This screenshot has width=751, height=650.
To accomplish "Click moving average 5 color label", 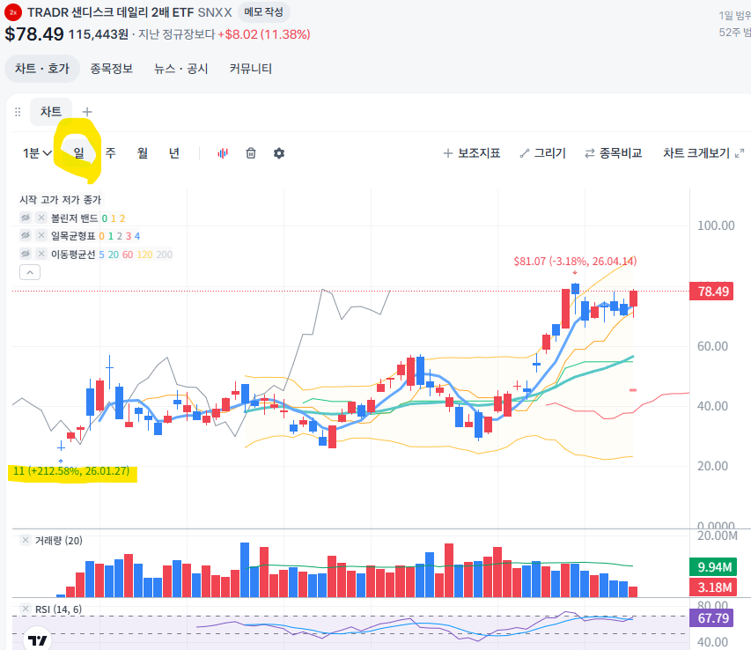I will (x=101, y=255).
